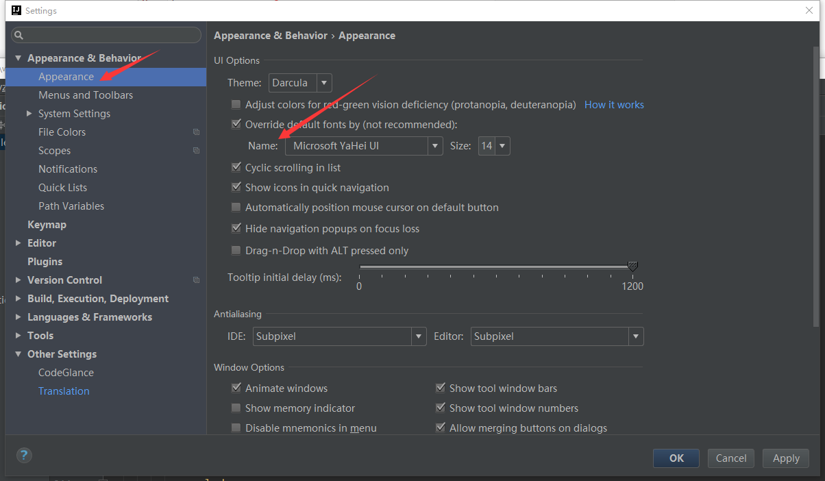
Task: Toggle Show tool window bars
Action: (441, 388)
